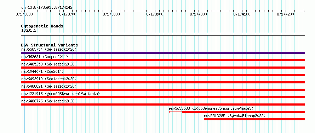
Task: Click the red bar under nsv6488891
Action: pos(163,90)
